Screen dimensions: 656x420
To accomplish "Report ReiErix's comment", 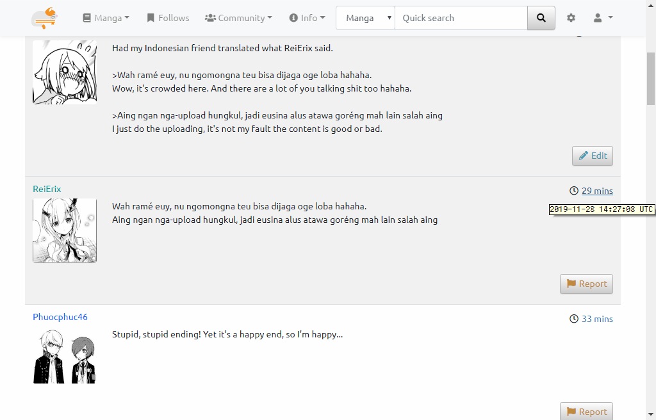I will tap(586, 284).
